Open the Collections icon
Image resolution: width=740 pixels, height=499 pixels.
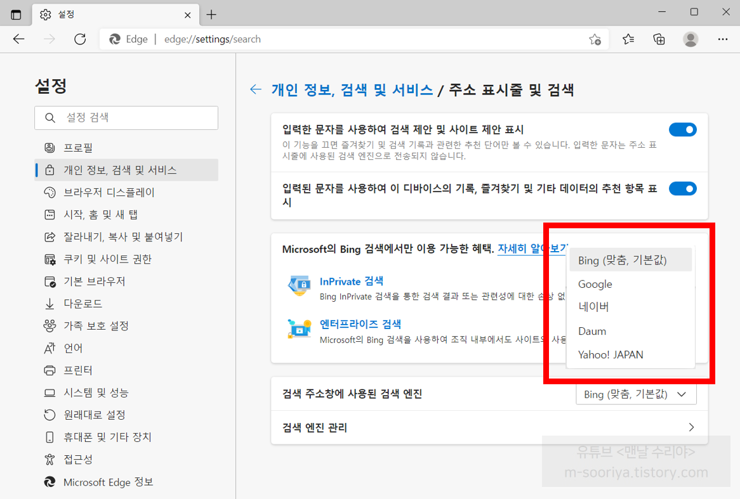(659, 39)
